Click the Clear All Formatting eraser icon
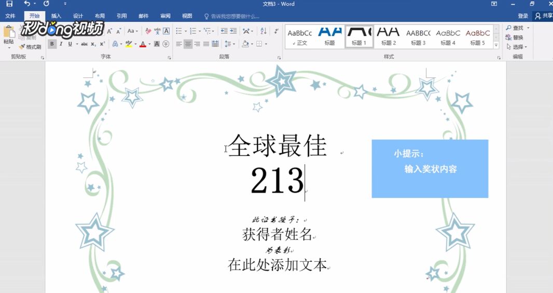The width and height of the screenshot is (553, 293). (x=148, y=31)
